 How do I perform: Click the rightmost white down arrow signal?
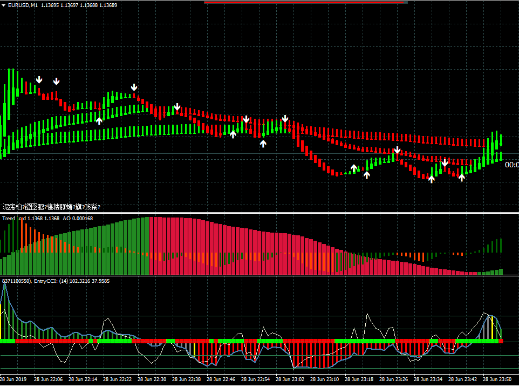click(x=445, y=162)
